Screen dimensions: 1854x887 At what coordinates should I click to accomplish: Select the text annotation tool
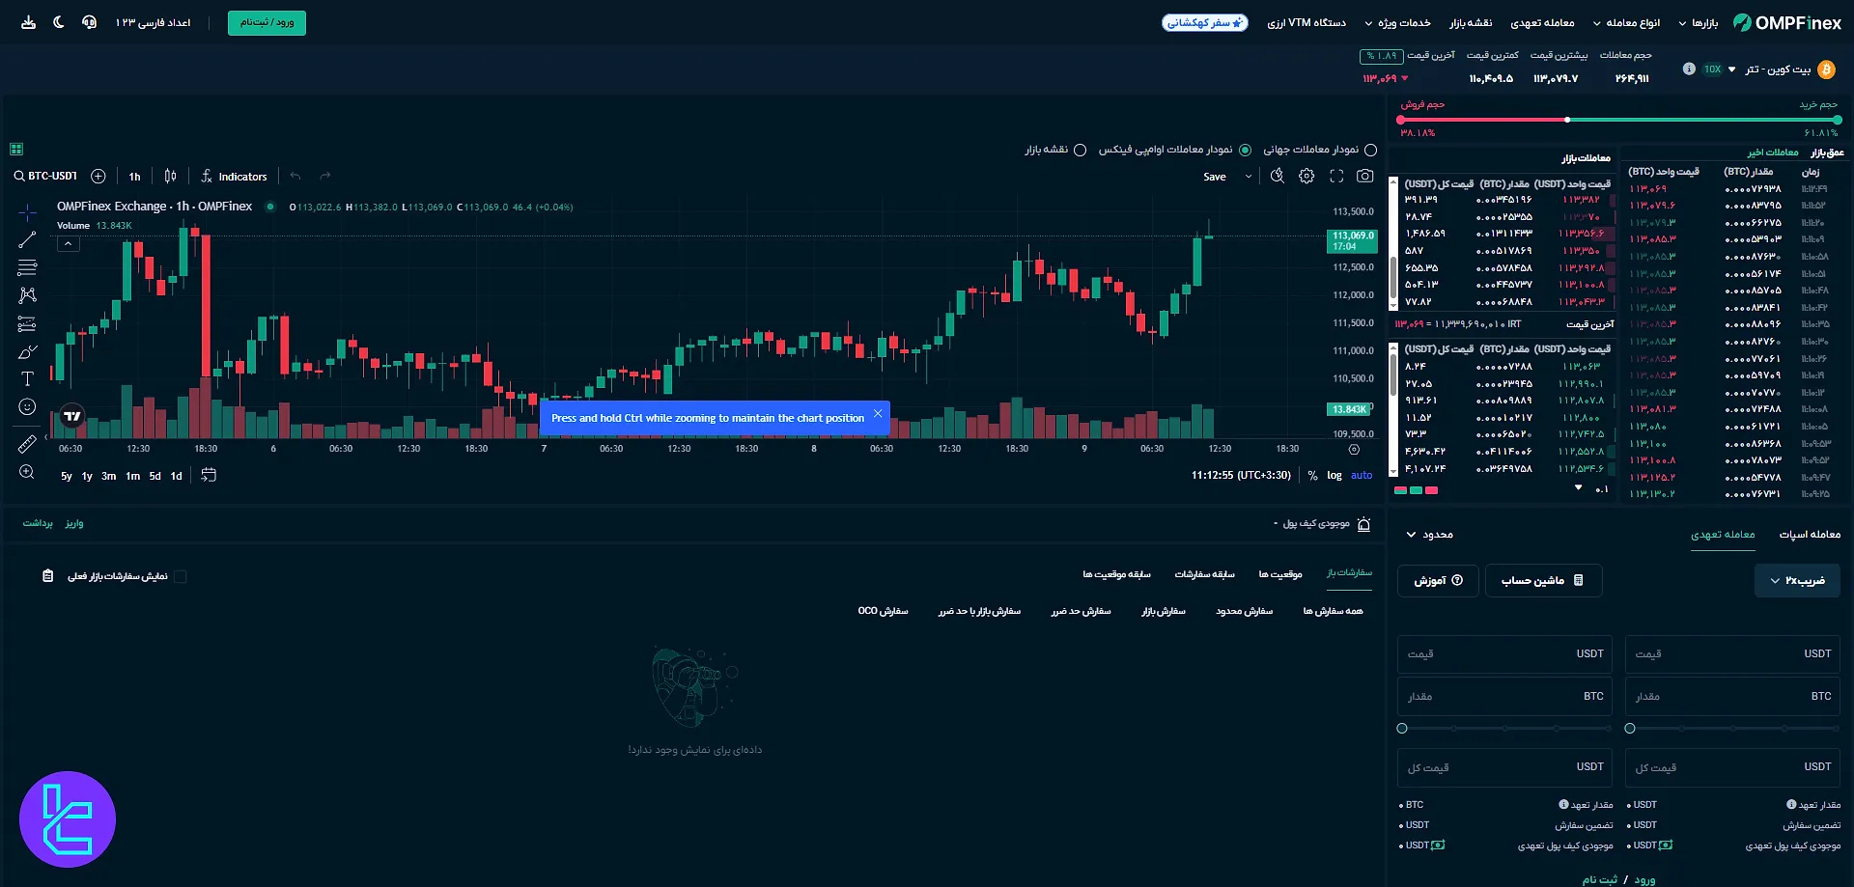27,379
